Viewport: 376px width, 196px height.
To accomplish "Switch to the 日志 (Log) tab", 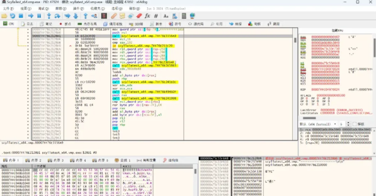I will (x=27, y=24).
